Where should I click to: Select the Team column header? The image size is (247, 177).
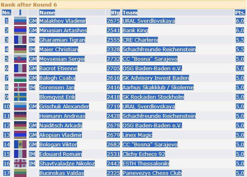[x=130, y=12]
